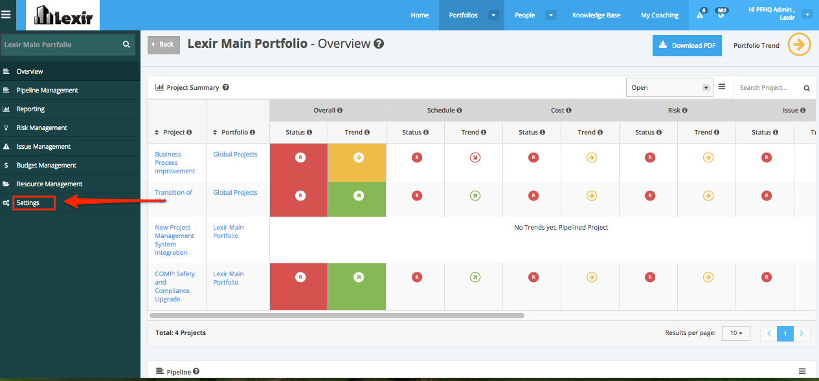This screenshot has width=819, height=381.
Task: Click COMP Safety red Overall status cell
Action: pos(298,287)
